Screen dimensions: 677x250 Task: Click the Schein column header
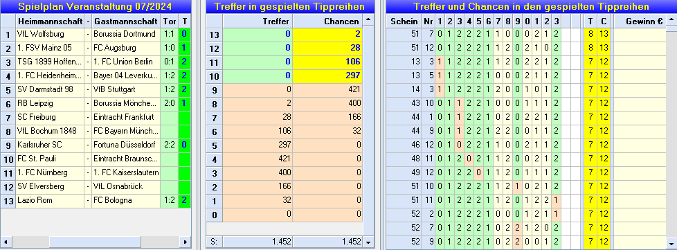404,21
